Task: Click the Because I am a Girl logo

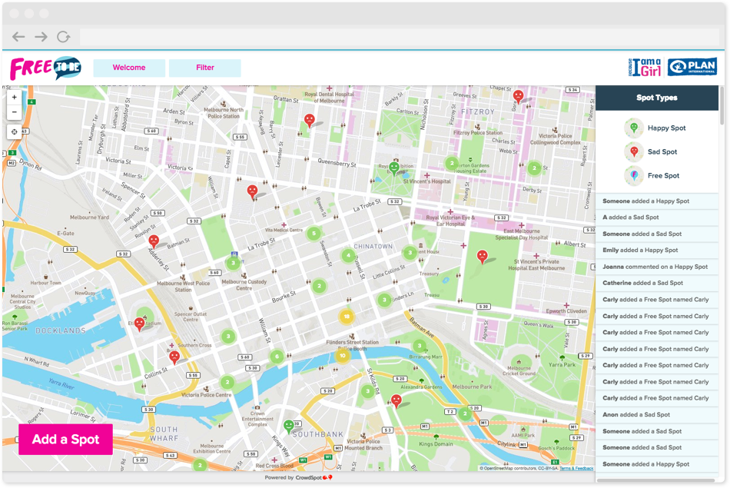Action: [644, 68]
